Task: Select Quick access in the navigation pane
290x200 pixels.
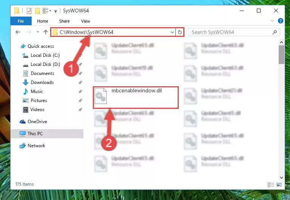Action: coord(41,46)
